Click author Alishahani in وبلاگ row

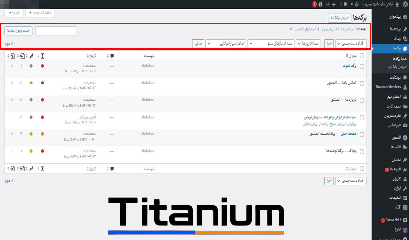point(148,151)
